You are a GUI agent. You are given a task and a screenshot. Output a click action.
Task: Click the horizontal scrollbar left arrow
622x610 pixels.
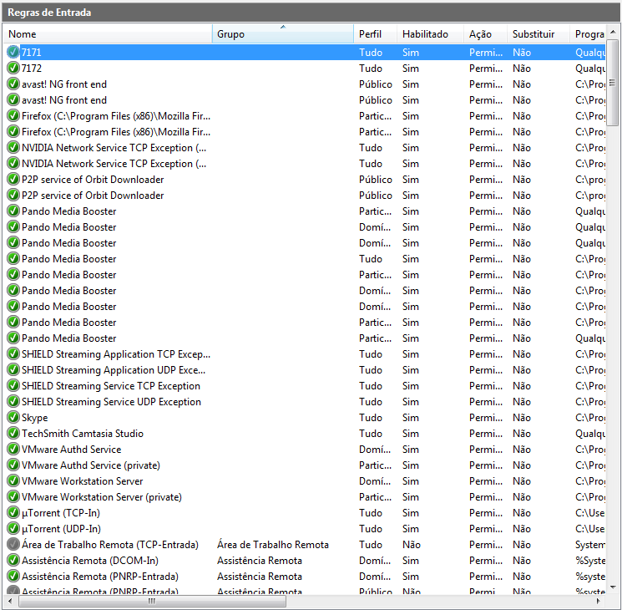10,601
